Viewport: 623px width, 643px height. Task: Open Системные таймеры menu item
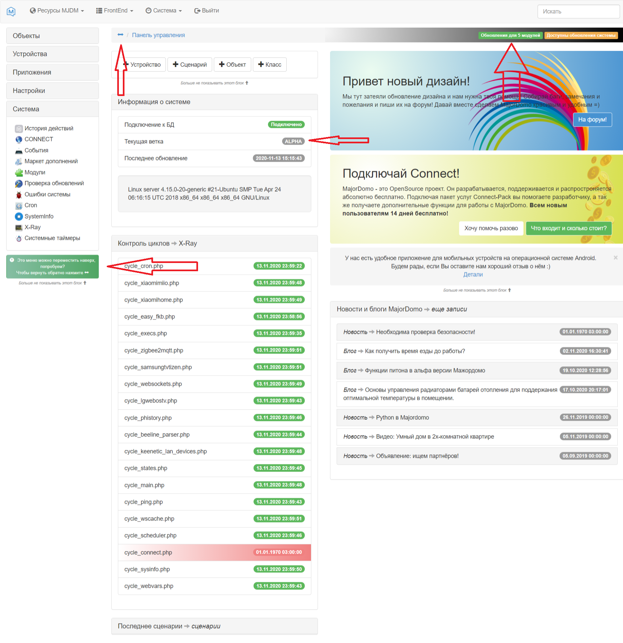[x=52, y=238]
